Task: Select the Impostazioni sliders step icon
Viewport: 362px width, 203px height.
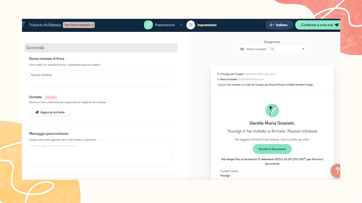Action: tap(191, 25)
